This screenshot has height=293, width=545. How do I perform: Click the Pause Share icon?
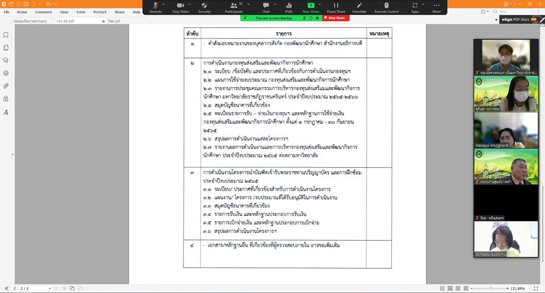[336, 5]
